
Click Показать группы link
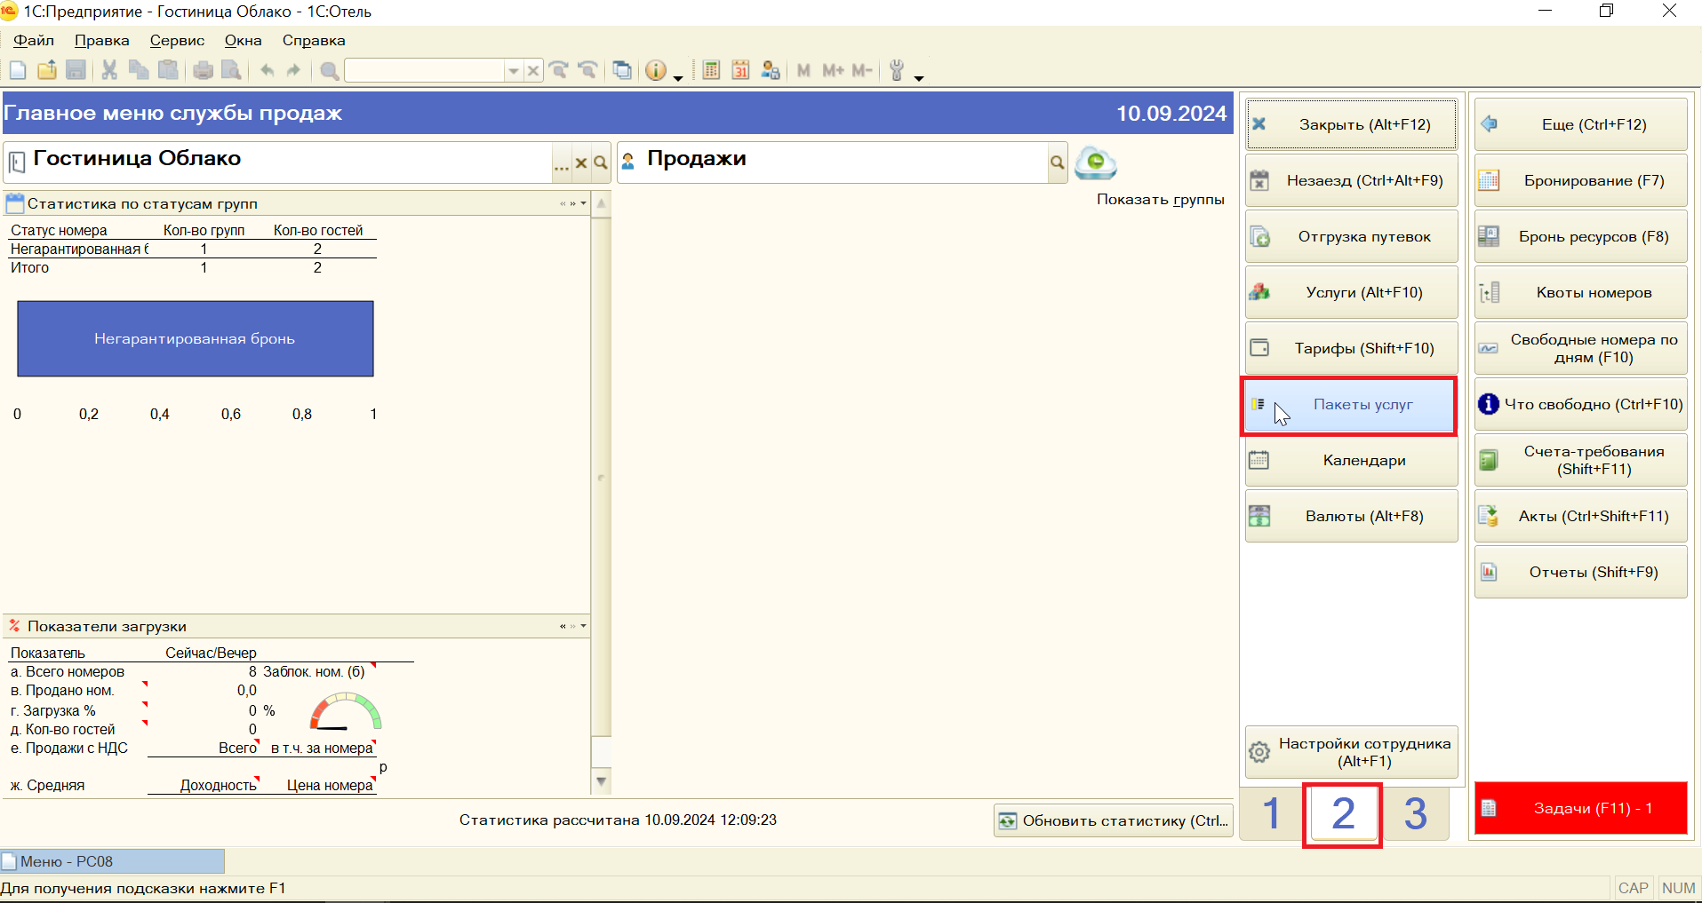tap(1160, 199)
